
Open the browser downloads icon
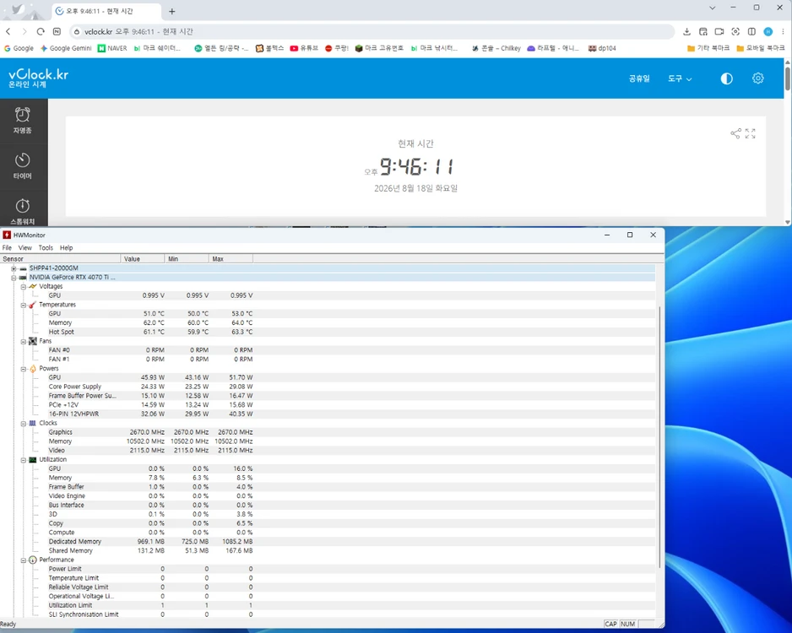point(687,31)
